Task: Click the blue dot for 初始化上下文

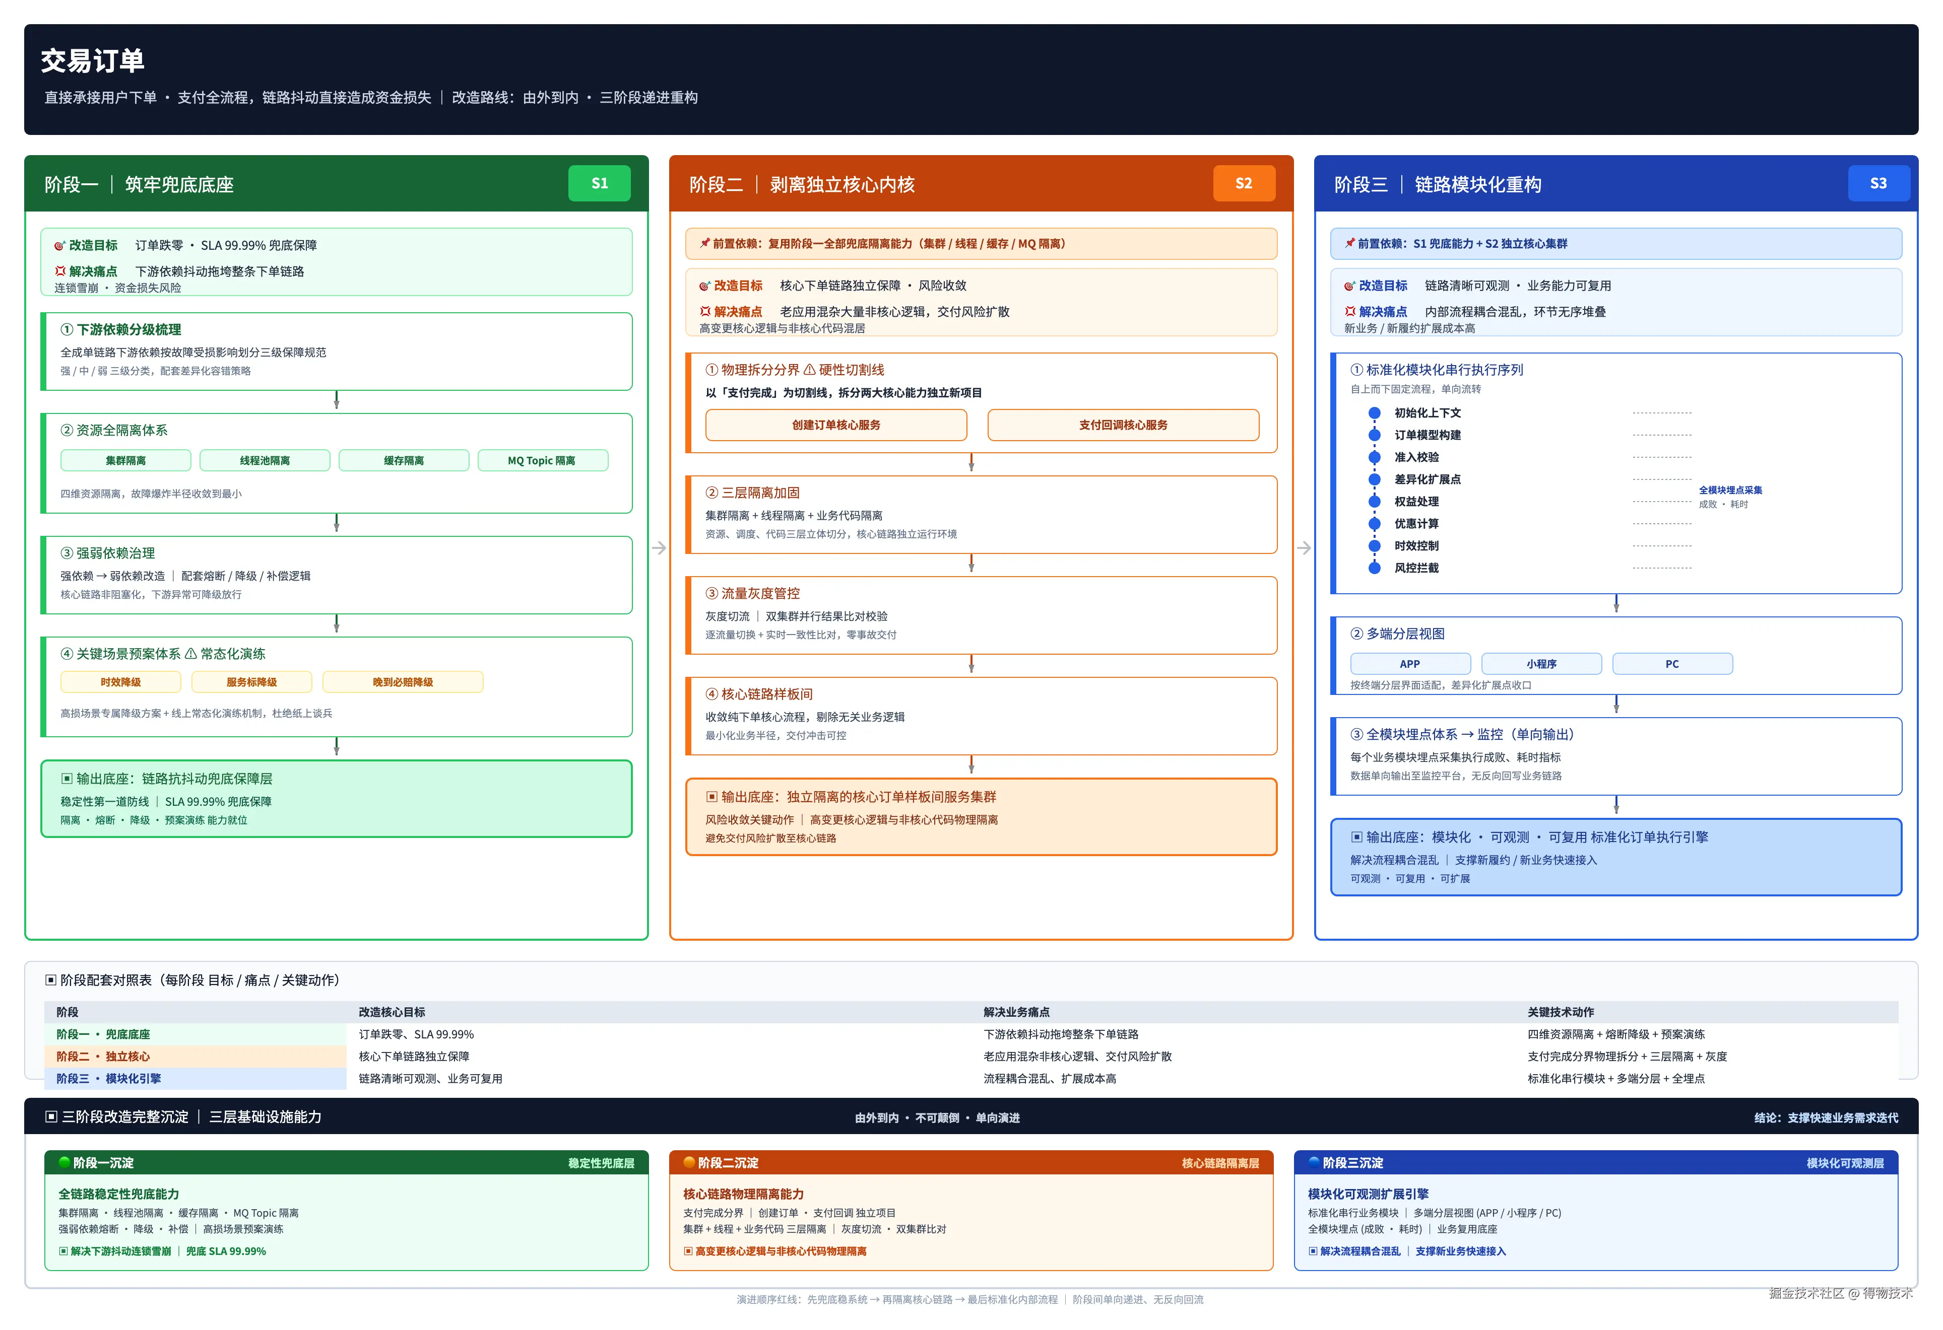Action: point(1375,413)
